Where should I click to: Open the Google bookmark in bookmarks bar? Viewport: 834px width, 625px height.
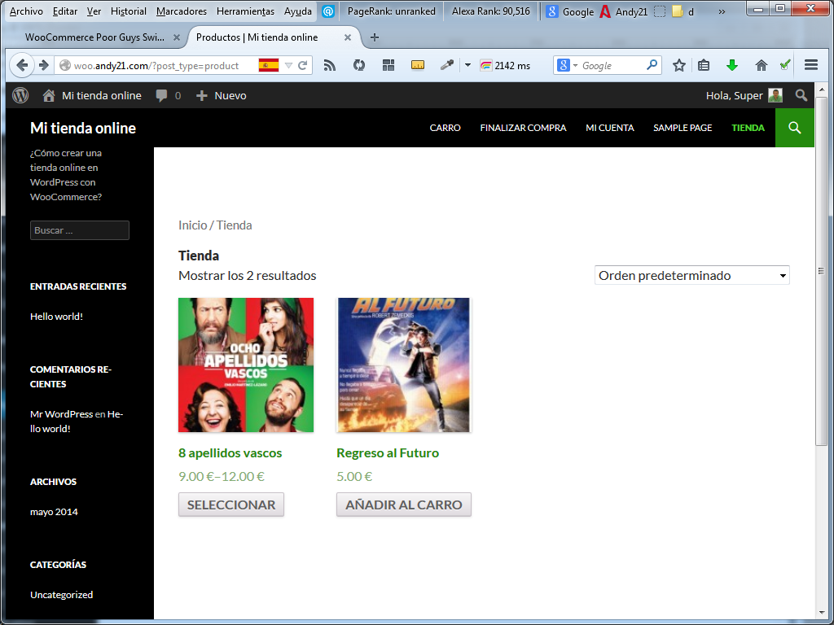coord(569,11)
